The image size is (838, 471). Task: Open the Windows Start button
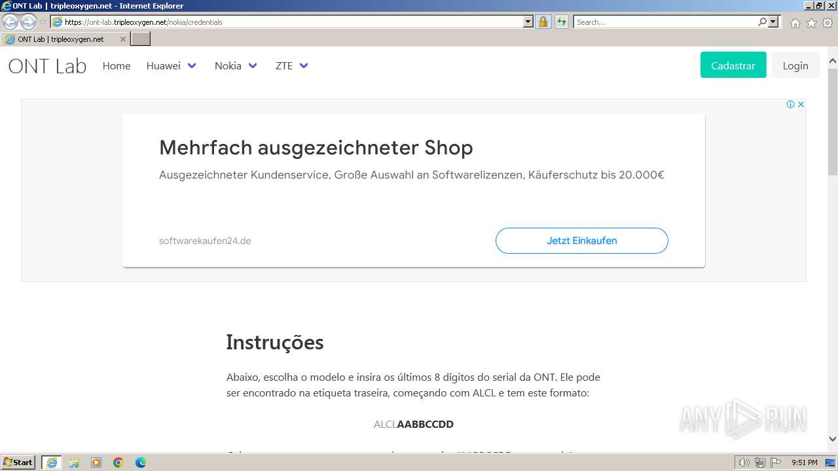pos(18,462)
